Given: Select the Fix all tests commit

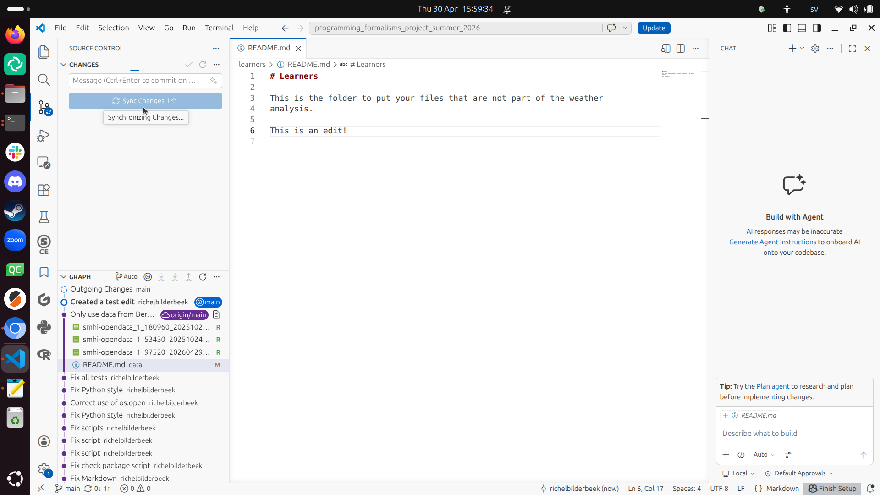Looking at the screenshot, I should 144,378.
